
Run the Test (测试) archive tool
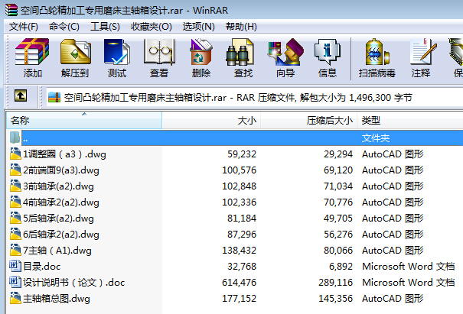point(117,58)
